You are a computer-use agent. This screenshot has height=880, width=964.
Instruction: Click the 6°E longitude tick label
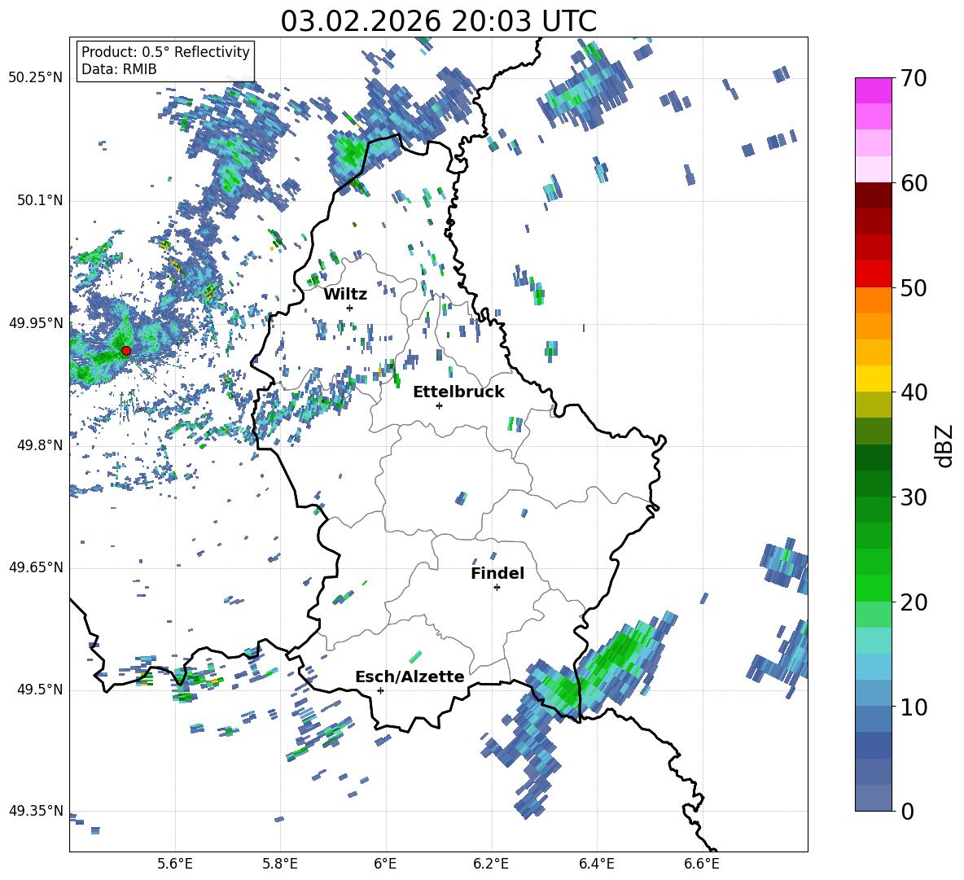coord(385,864)
